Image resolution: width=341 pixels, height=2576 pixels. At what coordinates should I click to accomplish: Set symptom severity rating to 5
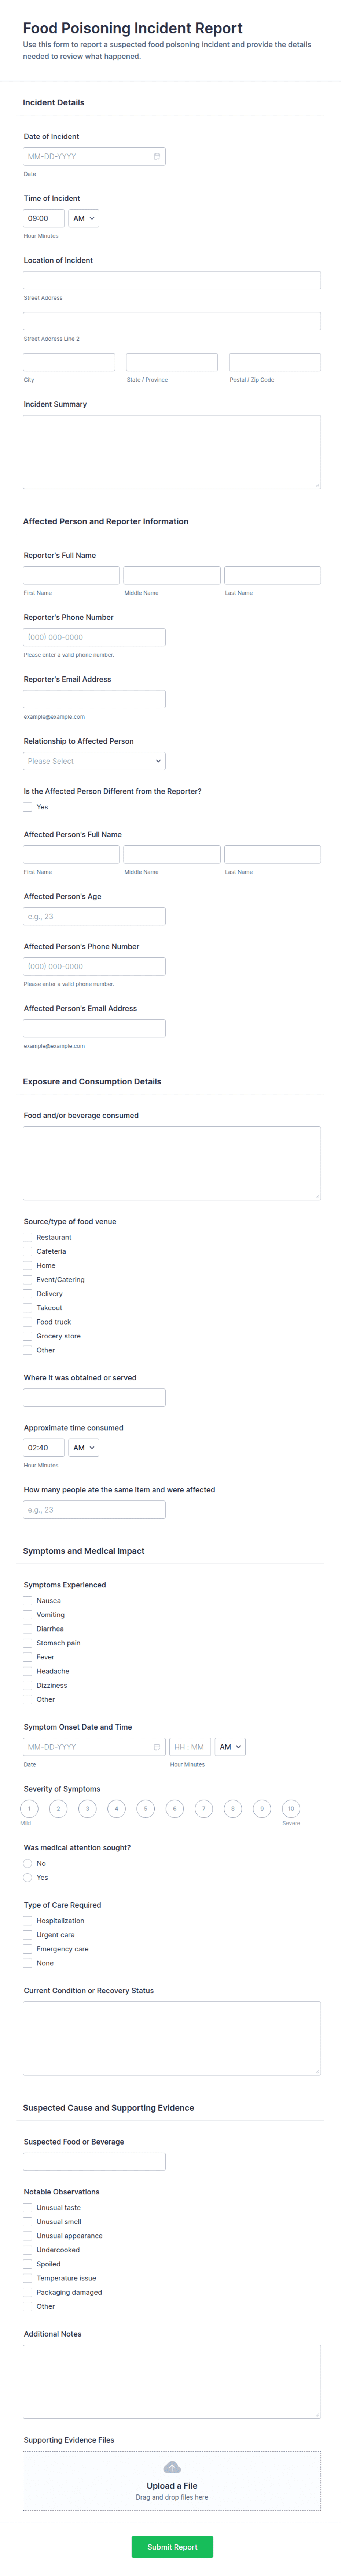pyautogui.click(x=146, y=1809)
